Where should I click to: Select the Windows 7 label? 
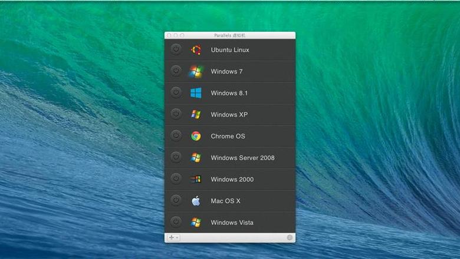(x=226, y=71)
